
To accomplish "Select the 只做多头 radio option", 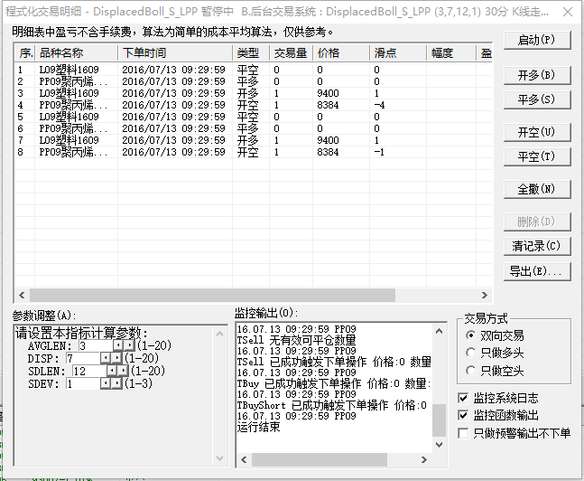I will [x=470, y=353].
